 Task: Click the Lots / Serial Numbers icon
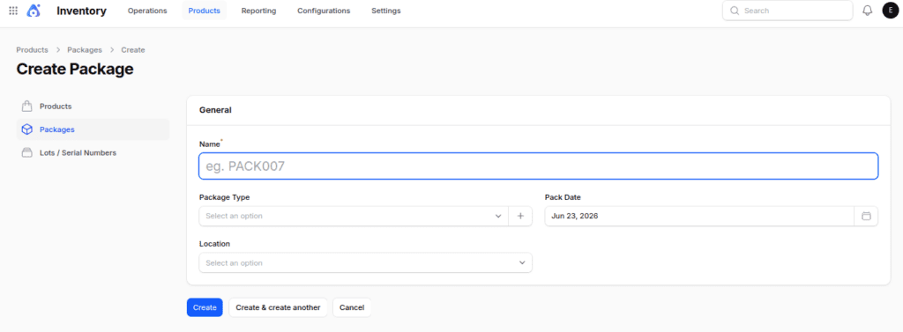click(x=26, y=152)
